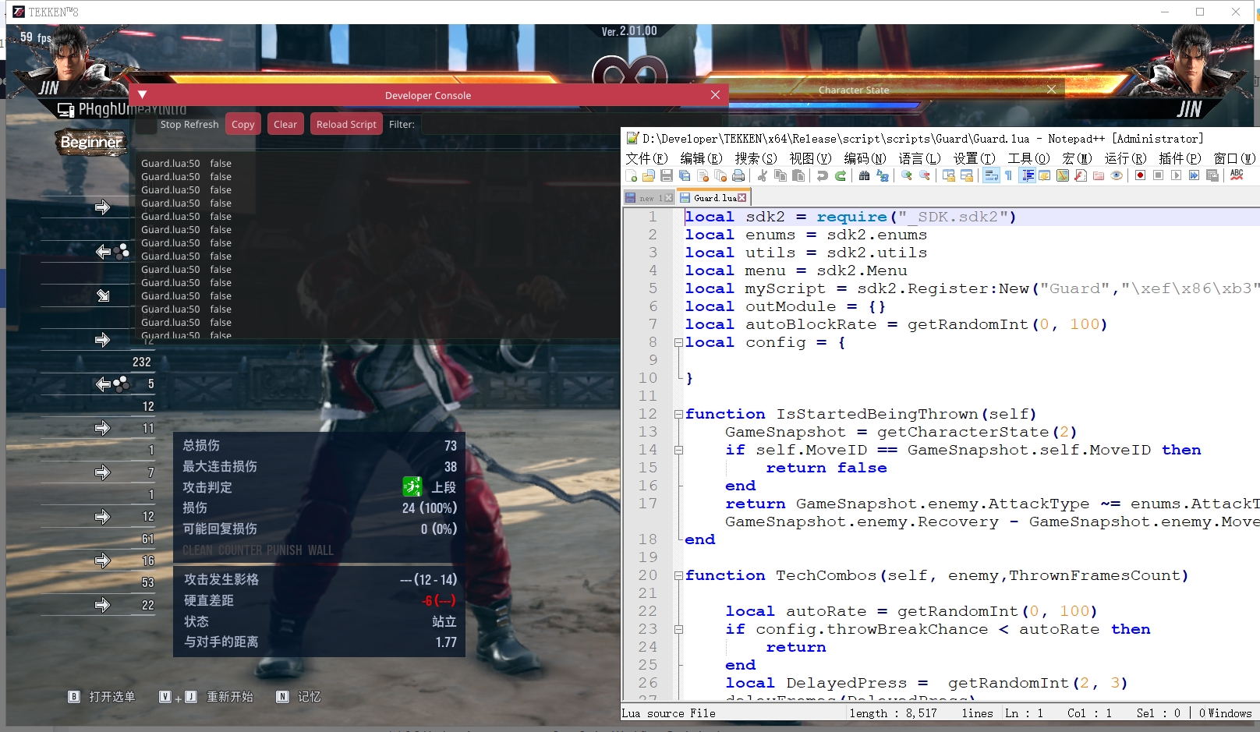Image resolution: width=1260 pixels, height=732 pixels.
Task: Toggle the Indent Guide toolbar icon
Action: (x=1028, y=176)
